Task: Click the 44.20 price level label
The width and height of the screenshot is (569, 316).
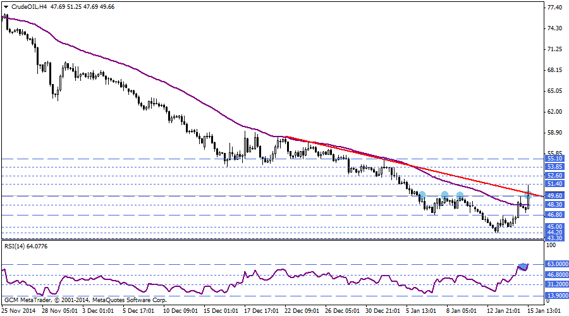Action: 554,233
